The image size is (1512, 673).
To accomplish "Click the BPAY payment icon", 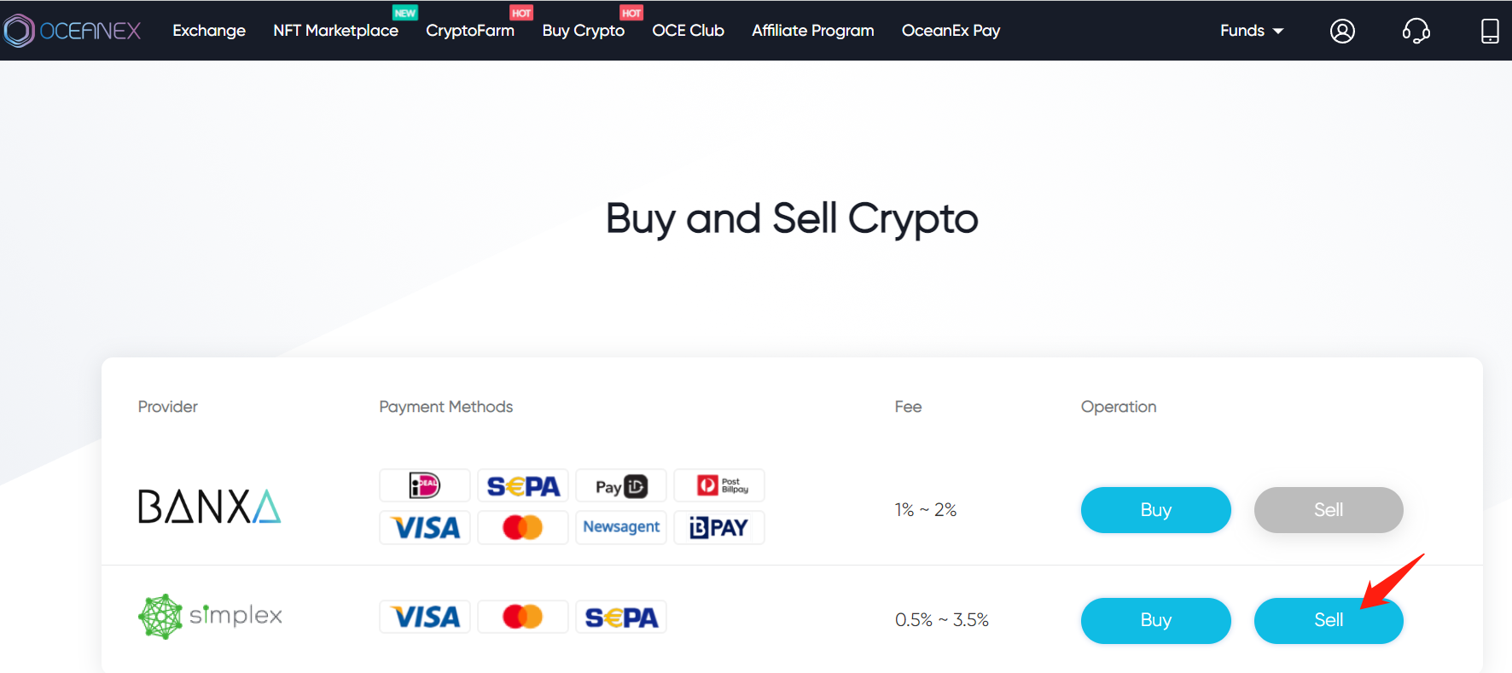I will click(719, 527).
